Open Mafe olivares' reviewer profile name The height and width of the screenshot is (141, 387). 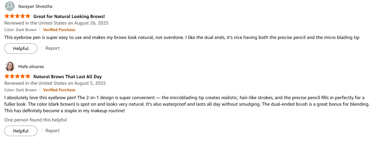point(31,66)
